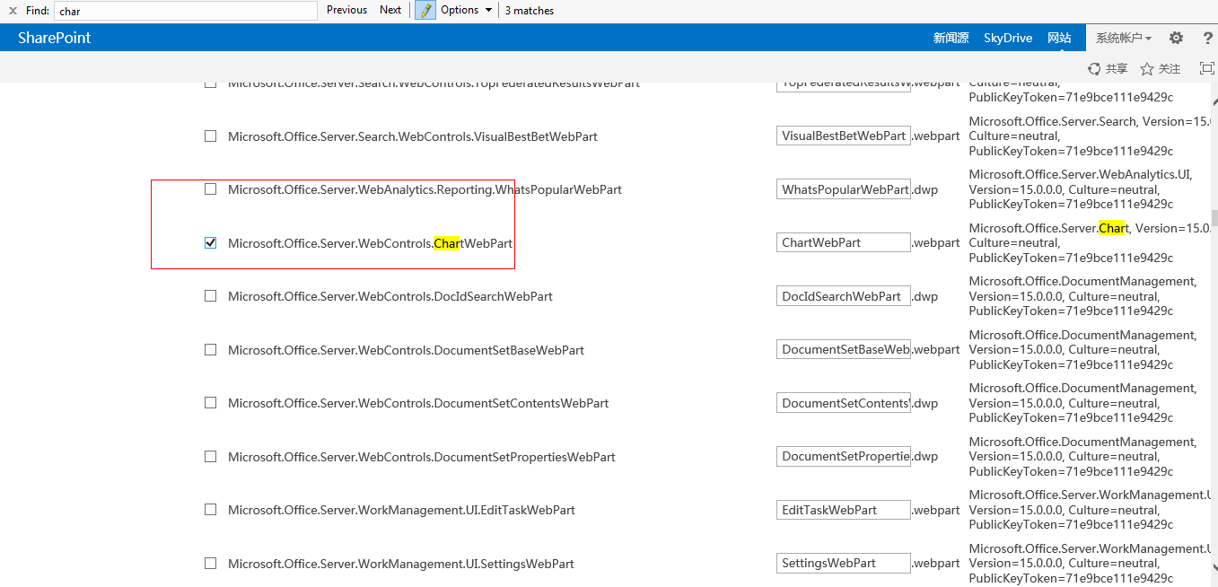Open the 新闻源 newsfeed tab

point(951,38)
